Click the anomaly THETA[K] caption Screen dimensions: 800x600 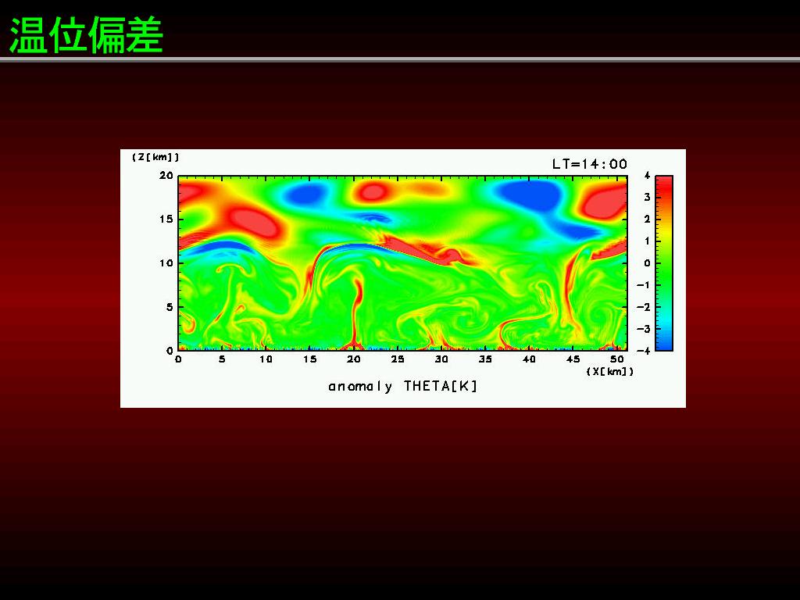pos(403,386)
